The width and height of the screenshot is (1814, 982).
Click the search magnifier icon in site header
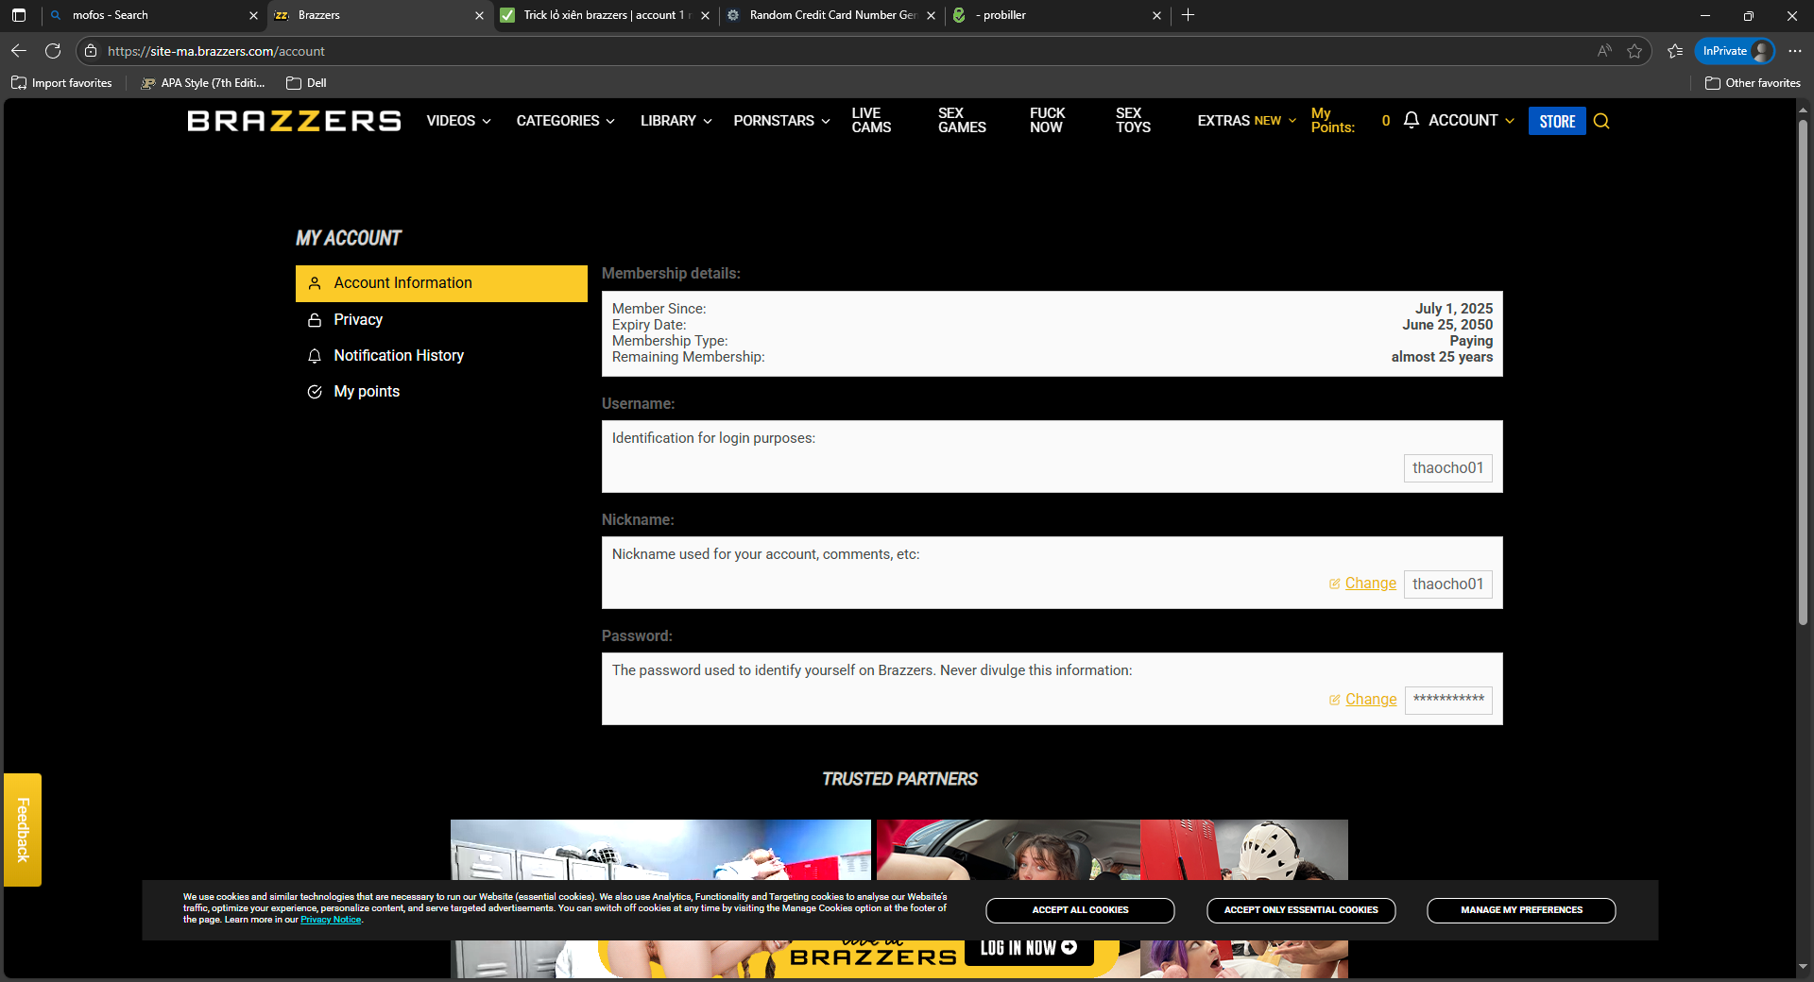coord(1601,121)
